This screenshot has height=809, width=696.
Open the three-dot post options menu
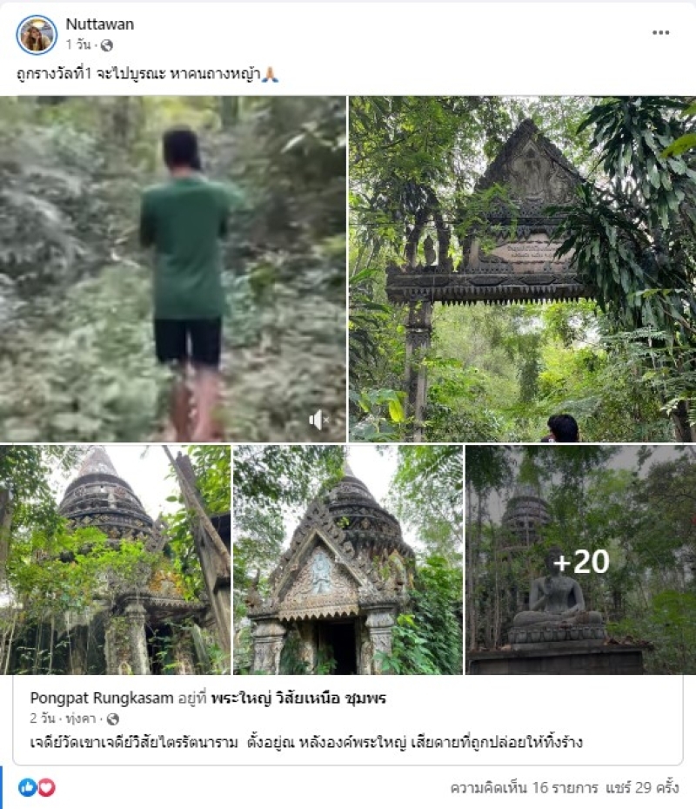pos(660,32)
